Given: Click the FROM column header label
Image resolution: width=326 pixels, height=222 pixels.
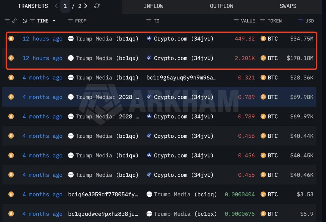Looking at the screenshot, I should pyautogui.click(x=81, y=21).
